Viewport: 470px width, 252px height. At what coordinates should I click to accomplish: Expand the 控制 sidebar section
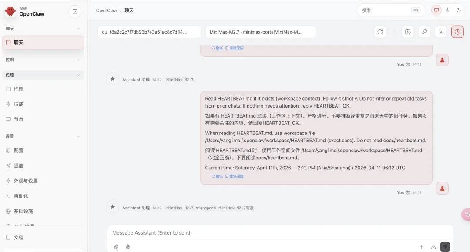click(43, 60)
